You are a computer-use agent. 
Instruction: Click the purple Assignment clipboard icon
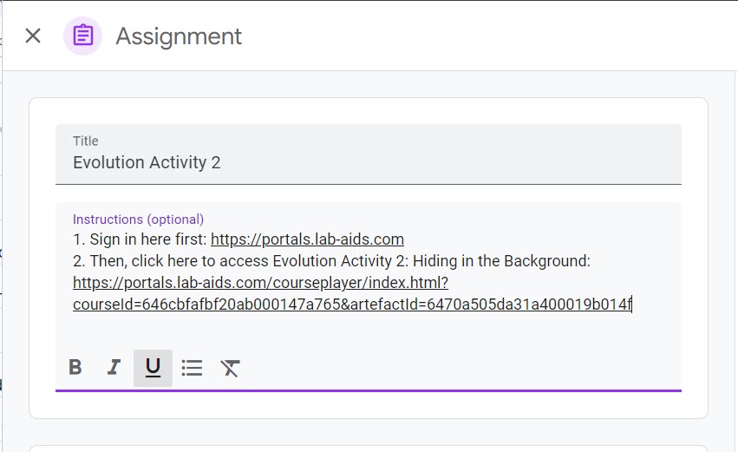[x=82, y=36]
